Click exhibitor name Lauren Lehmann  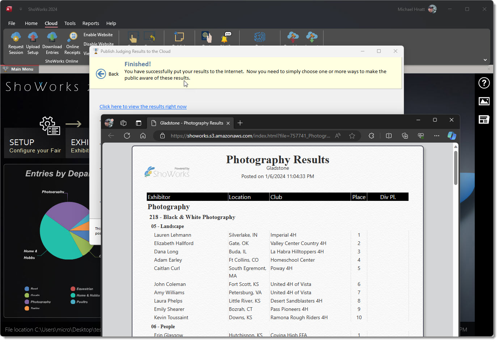tap(173, 235)
